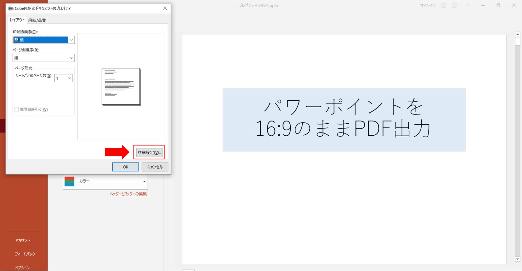This screenshot has width=522, height=271.
Task: Click the frowning face feedback icon
Action: click(x=454, y=5)
